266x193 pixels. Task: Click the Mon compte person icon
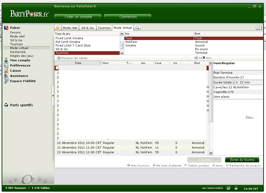pos(6,60)
